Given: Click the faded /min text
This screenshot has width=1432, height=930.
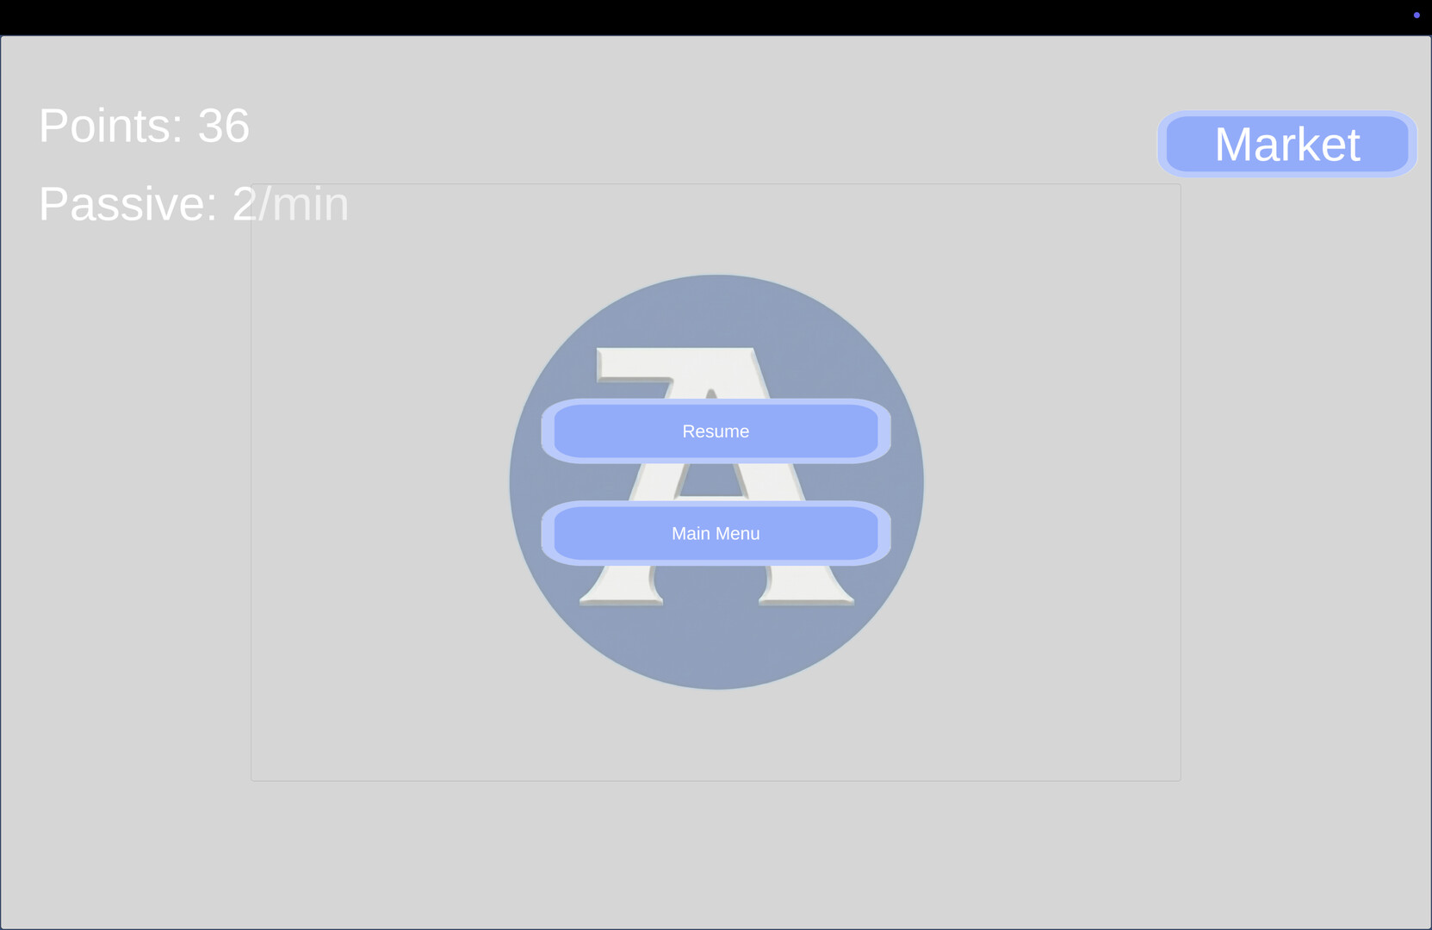Looking at the screenshot, I should 303,205.
